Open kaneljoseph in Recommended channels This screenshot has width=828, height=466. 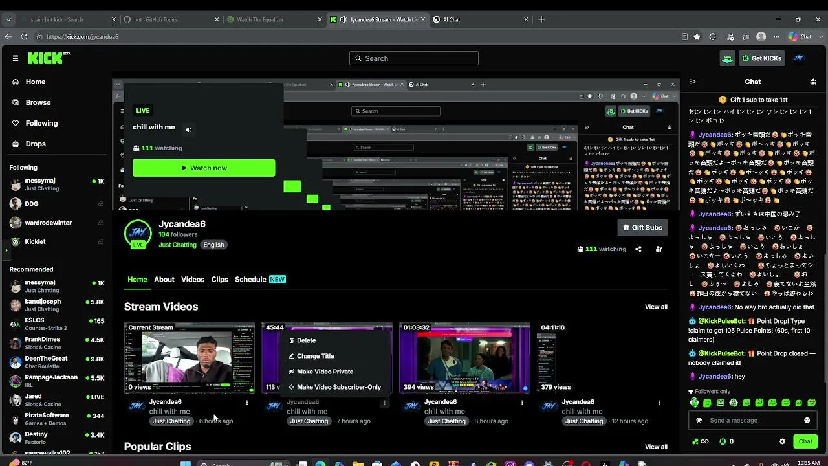pyautogui.click(x=57, y=305)
